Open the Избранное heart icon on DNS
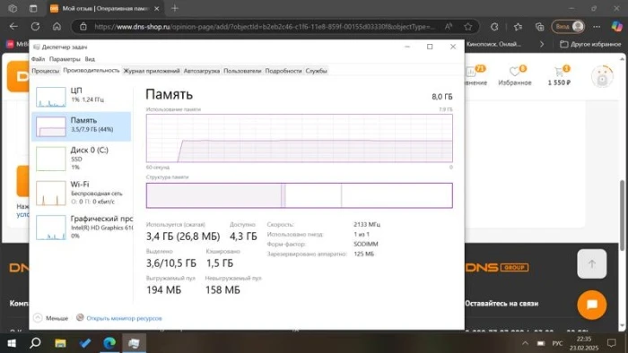This screenshot has width=628, height=353. tap(515, 75)
